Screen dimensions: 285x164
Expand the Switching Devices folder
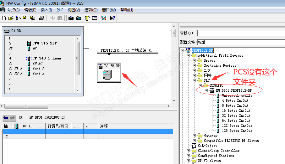194,65
